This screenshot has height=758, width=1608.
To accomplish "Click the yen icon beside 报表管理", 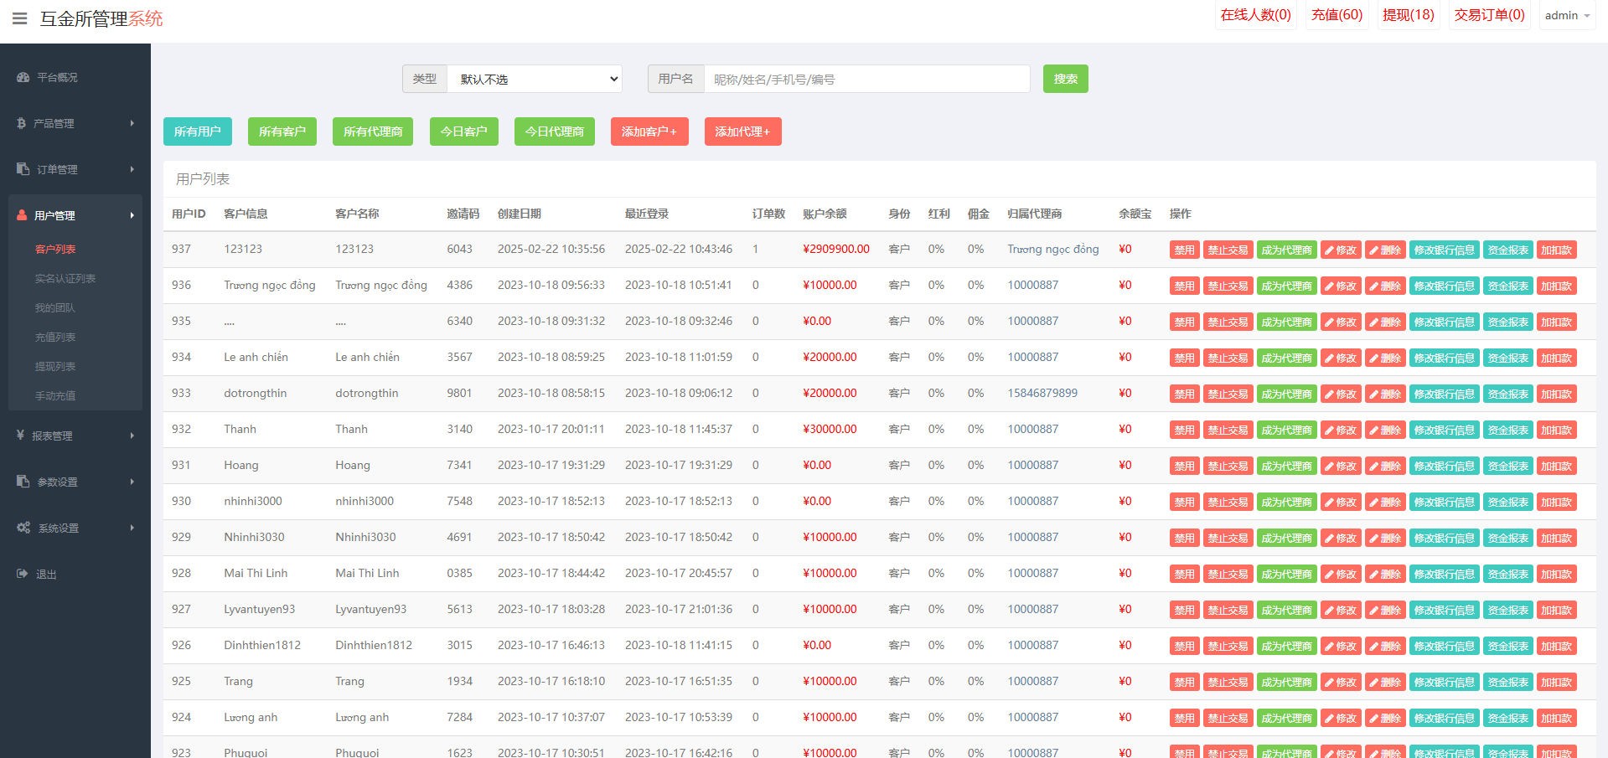I will point(20,435).
